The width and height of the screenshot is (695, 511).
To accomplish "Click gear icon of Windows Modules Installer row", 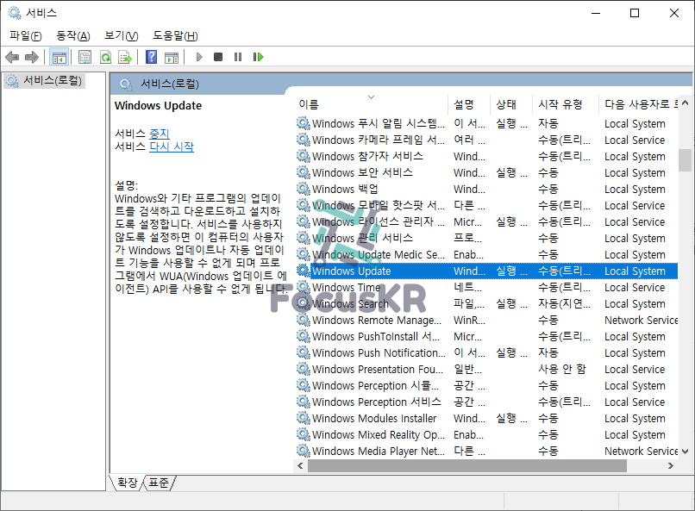I will [304, 418].
